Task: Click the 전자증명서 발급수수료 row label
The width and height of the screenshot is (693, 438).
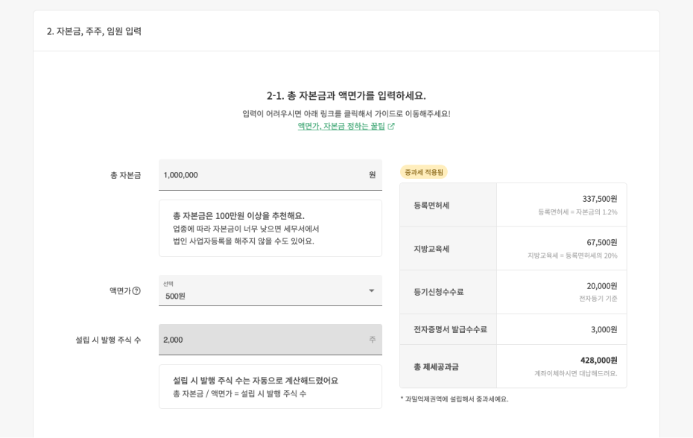Action: coord(450,329)
